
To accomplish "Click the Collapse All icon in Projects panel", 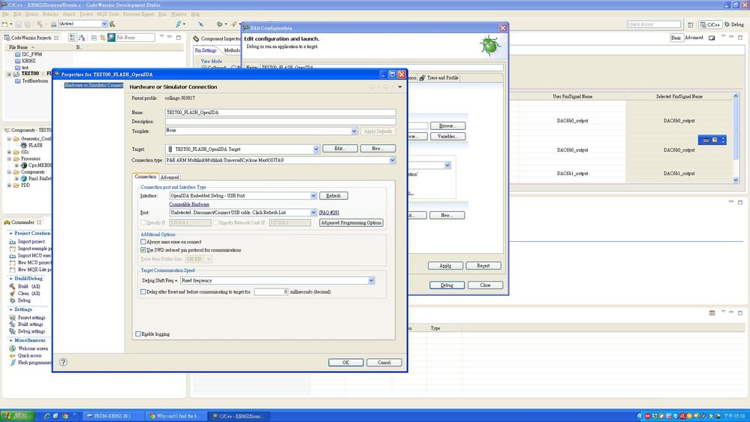I will (94, 38).
